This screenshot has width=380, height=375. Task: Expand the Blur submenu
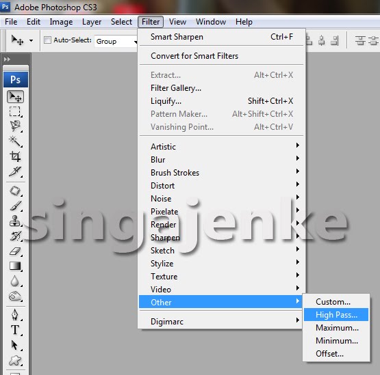(220, 160)
